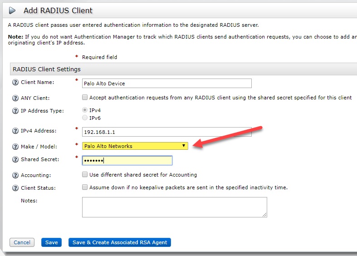
Task: Check use different shared secret for Accounting
Action: pos(85,175)
